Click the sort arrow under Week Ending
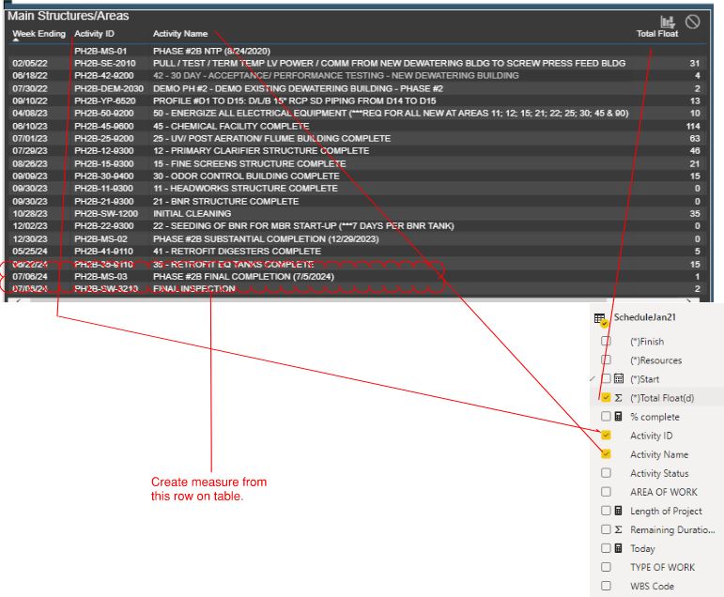 (16, 40)
